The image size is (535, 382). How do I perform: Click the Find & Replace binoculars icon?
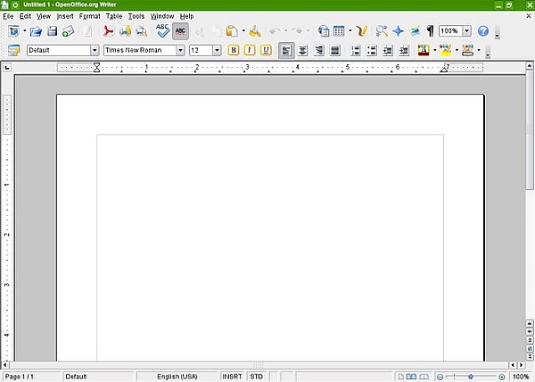(382, 31)
